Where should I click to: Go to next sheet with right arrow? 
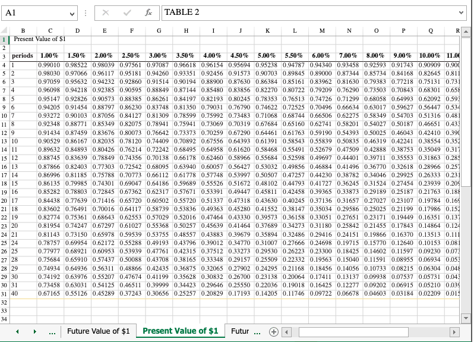35,332
